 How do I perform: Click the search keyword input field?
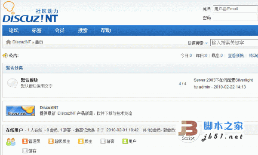[234, 43]
